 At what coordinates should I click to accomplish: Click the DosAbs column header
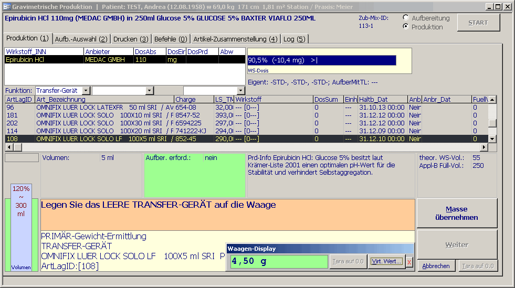pyautogui.click(x=150, y=51)
